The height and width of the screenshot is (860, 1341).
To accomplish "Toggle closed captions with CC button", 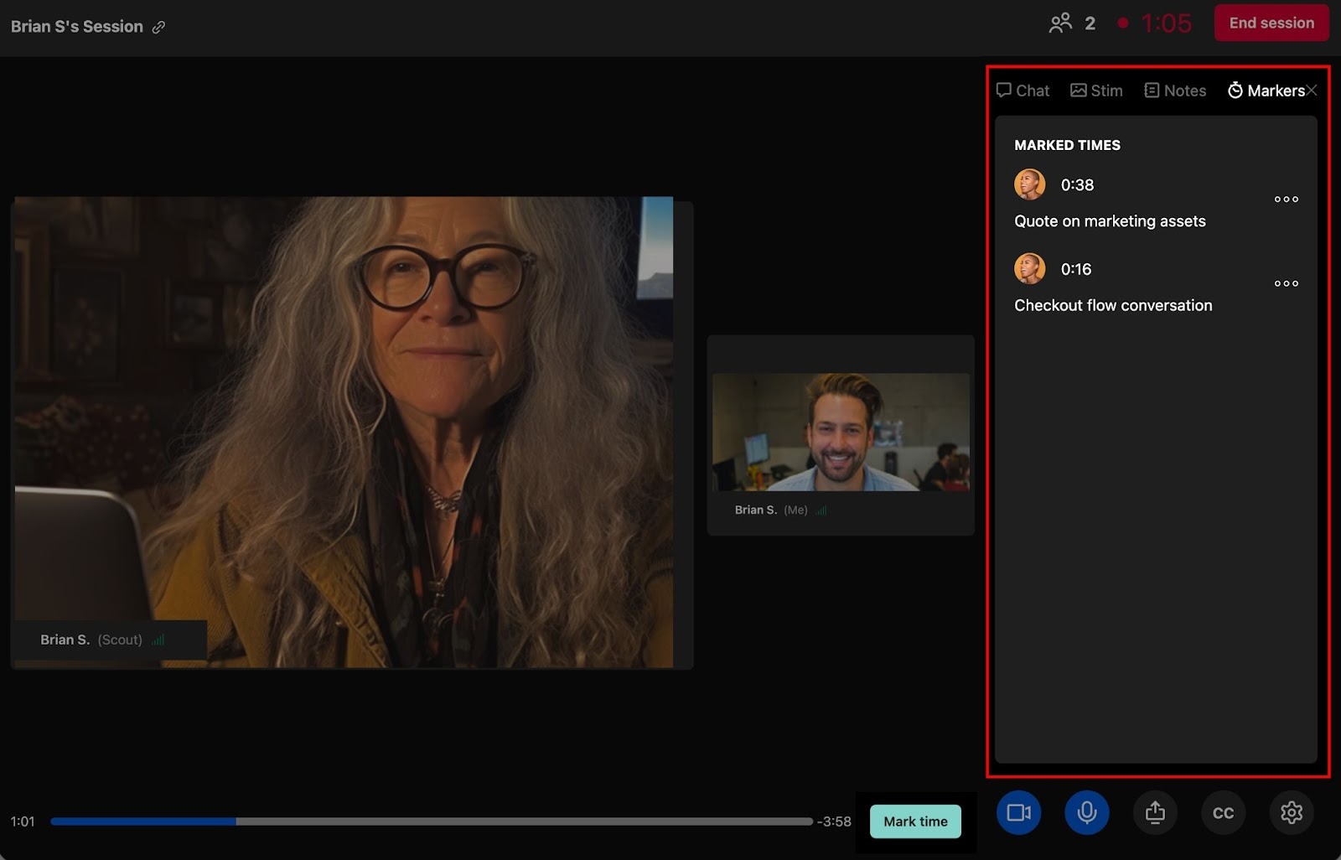I will click(1223, 812).
